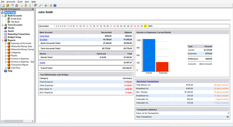Click the Term Accounts money icon
The width and height of the screenshot is (233, 127).
6,25
